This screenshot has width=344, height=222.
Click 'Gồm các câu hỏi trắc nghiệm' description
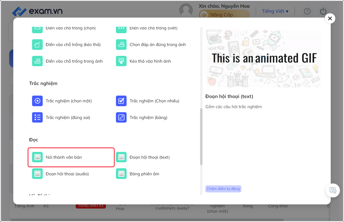234,107
